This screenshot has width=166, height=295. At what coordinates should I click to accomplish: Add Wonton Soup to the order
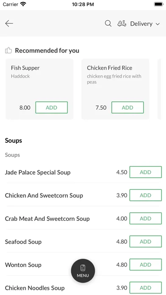[x=146, y=264]
